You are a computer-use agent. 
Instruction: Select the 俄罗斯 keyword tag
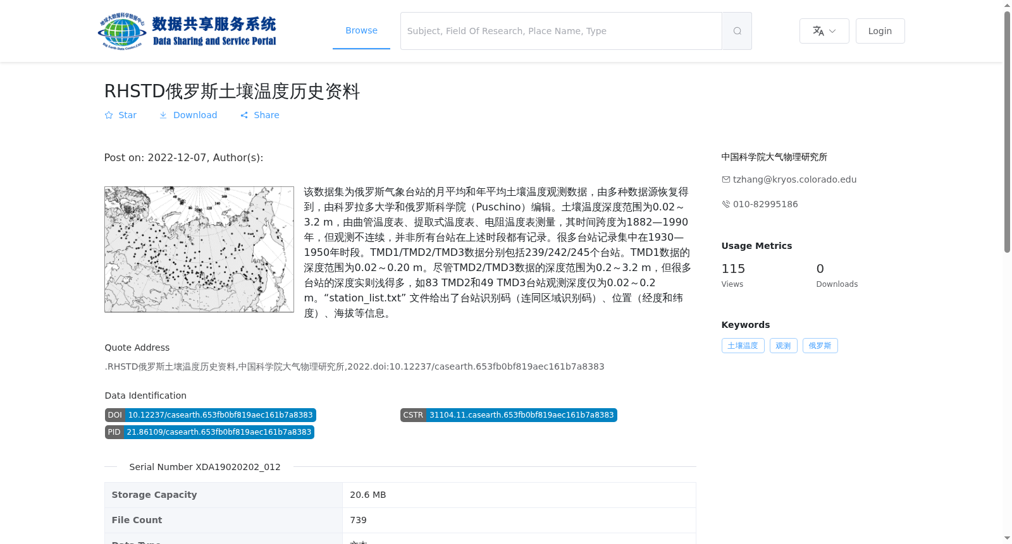coord(820,346)
